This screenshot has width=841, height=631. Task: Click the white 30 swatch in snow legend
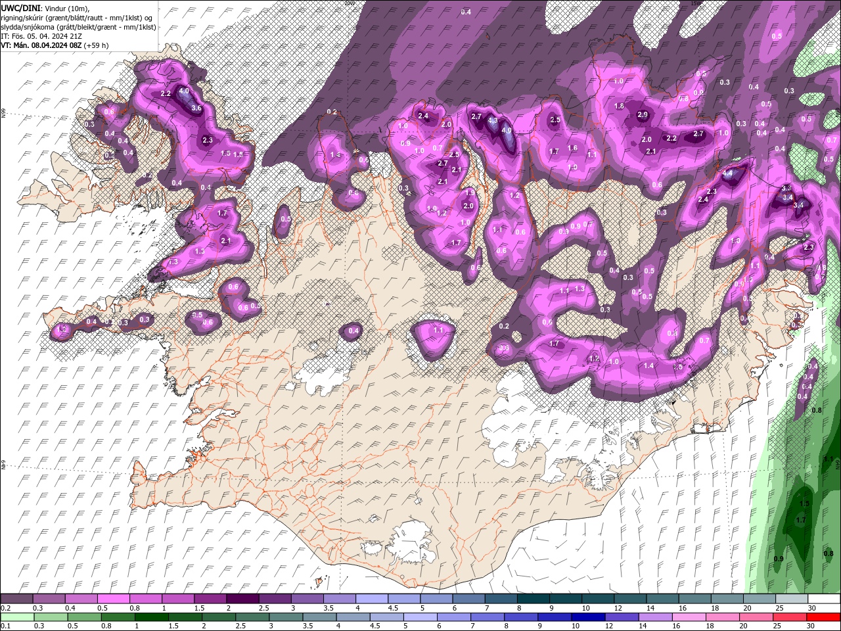tap(824, 599)
